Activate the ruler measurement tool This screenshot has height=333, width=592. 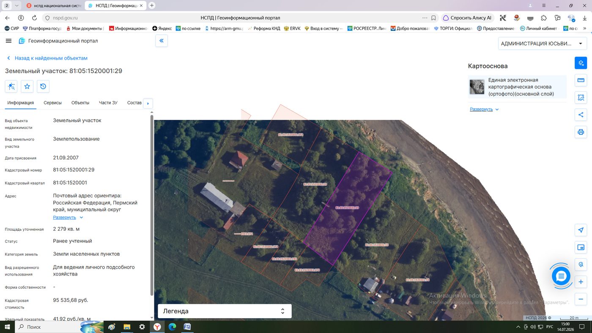[x=581, y=80]
